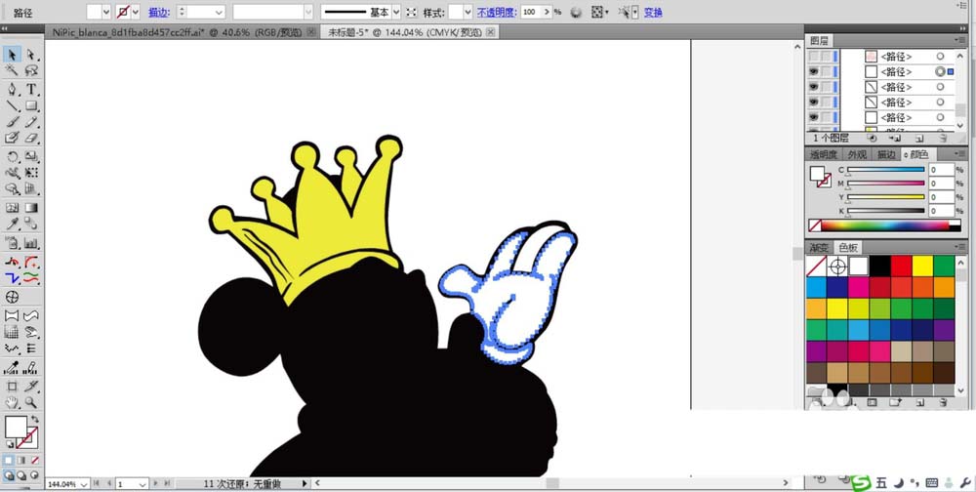The image size is (976, 492).
Task: Click target circle of top 路径 layer
Action: click(x=940, y=57)
